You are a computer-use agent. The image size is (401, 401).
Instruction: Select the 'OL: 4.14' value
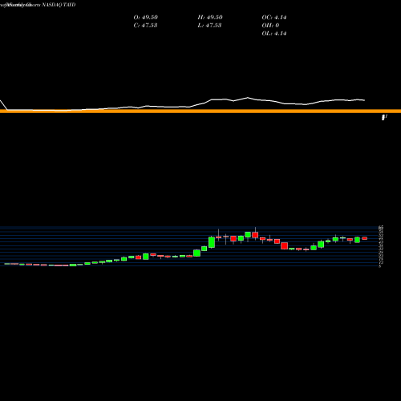[x=274, y=34]
